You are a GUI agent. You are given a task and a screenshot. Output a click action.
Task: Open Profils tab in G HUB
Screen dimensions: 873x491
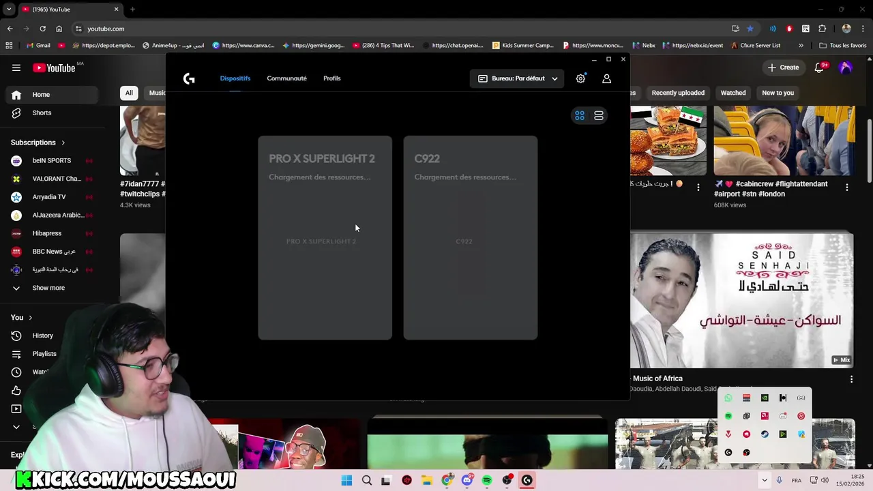tap(332, 78)
